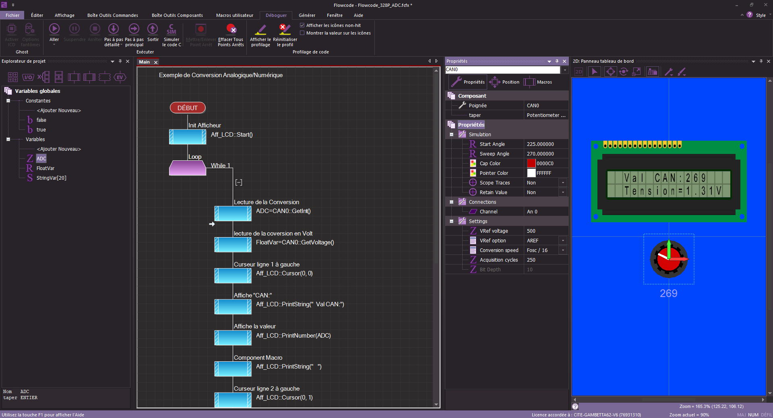Collapse the Constantes tree node

8,101
